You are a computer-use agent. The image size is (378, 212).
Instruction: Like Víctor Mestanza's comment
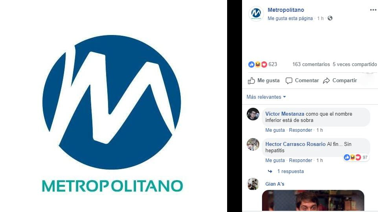click(x=275, y=130)
